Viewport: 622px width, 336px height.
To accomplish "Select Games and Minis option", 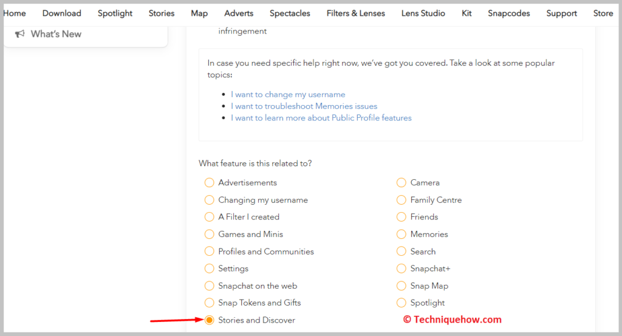I will [209, 234].
